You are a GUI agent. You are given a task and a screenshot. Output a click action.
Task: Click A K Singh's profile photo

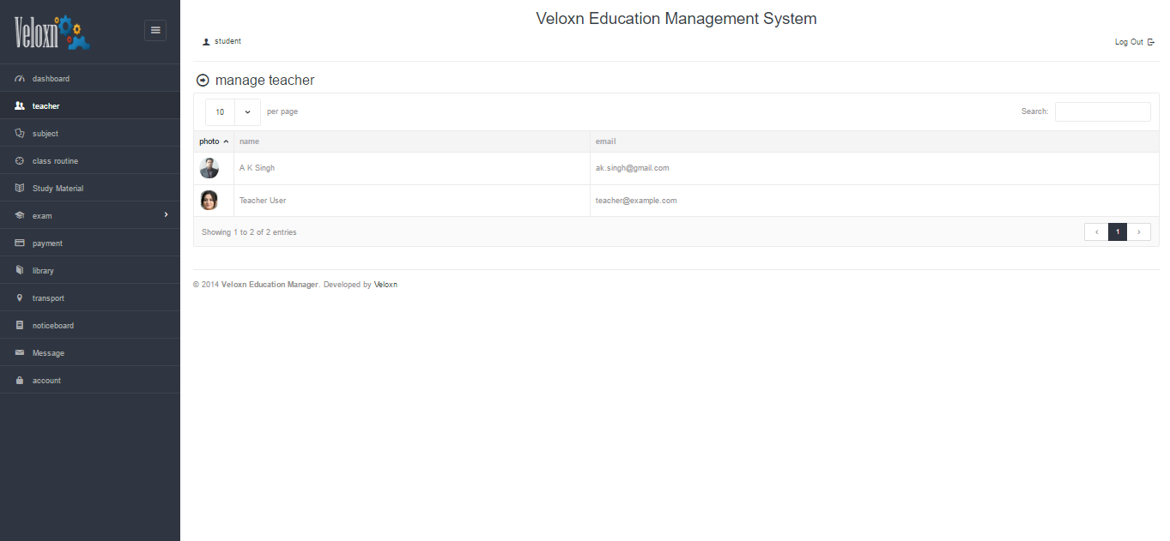[209, 168]
